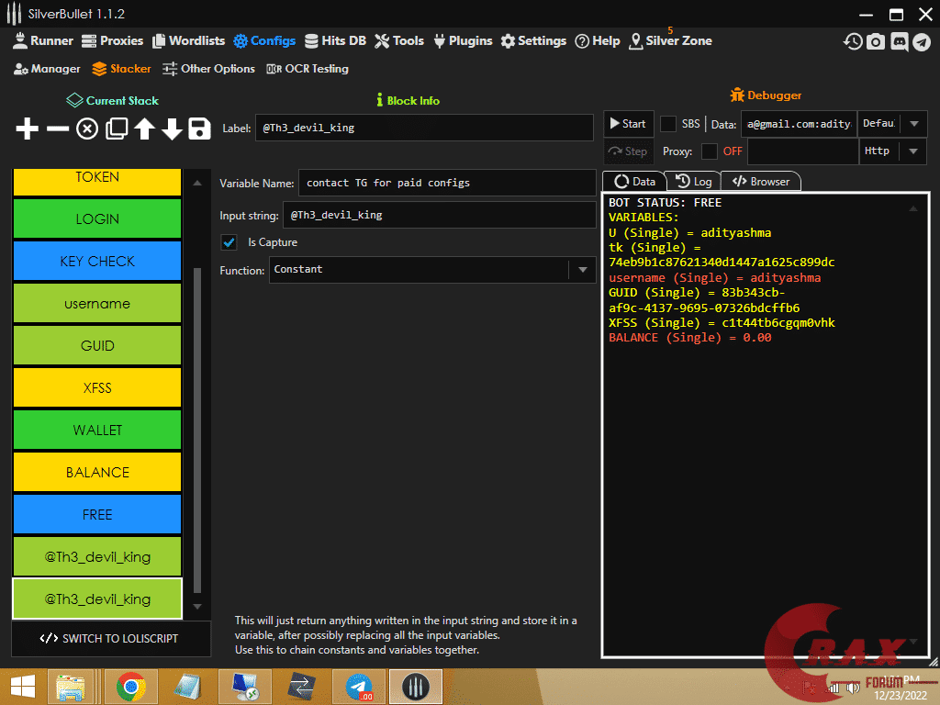The height and width of the screenshot is (705, 940).
Task: Save the current stack
Action: click(x=199, y=129)
